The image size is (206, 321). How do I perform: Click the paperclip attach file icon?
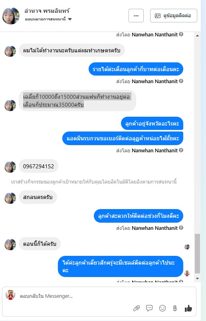tap(137, 308)
